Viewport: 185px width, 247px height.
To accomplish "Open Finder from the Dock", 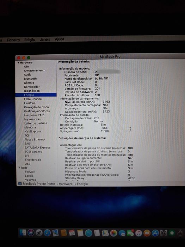I will (x=23, y=233).
